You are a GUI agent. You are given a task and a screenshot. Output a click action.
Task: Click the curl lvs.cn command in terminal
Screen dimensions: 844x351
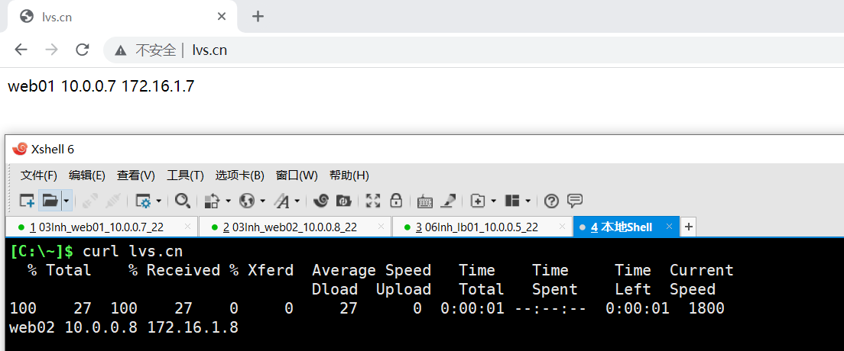(132, 250)
